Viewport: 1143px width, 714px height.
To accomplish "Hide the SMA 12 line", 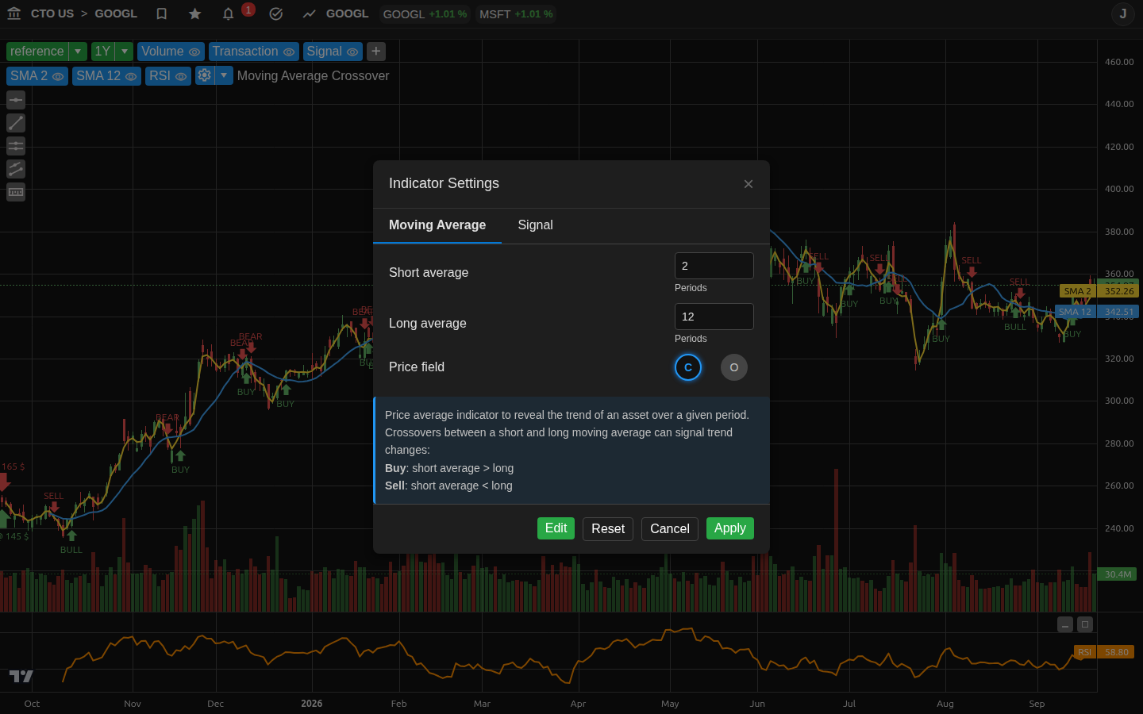I will click(x=131, y=77).
